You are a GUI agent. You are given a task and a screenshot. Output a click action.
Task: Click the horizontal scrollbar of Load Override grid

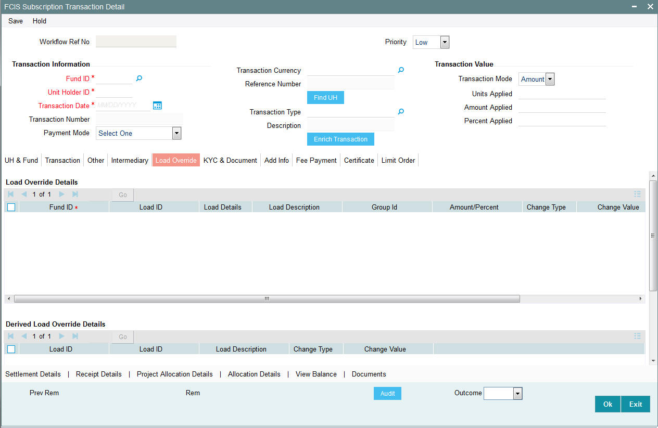click(x=267, y=299)
